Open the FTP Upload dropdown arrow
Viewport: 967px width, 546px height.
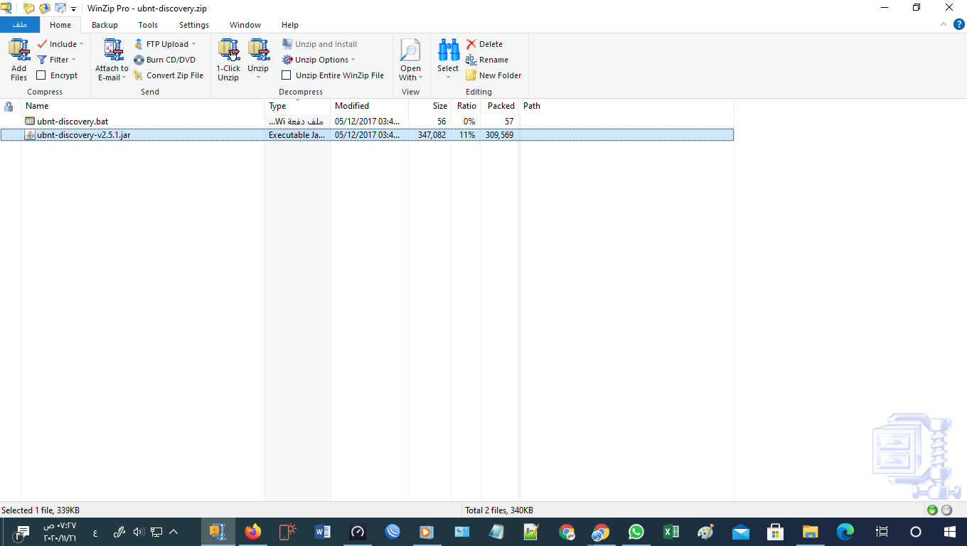coord(193,44)
